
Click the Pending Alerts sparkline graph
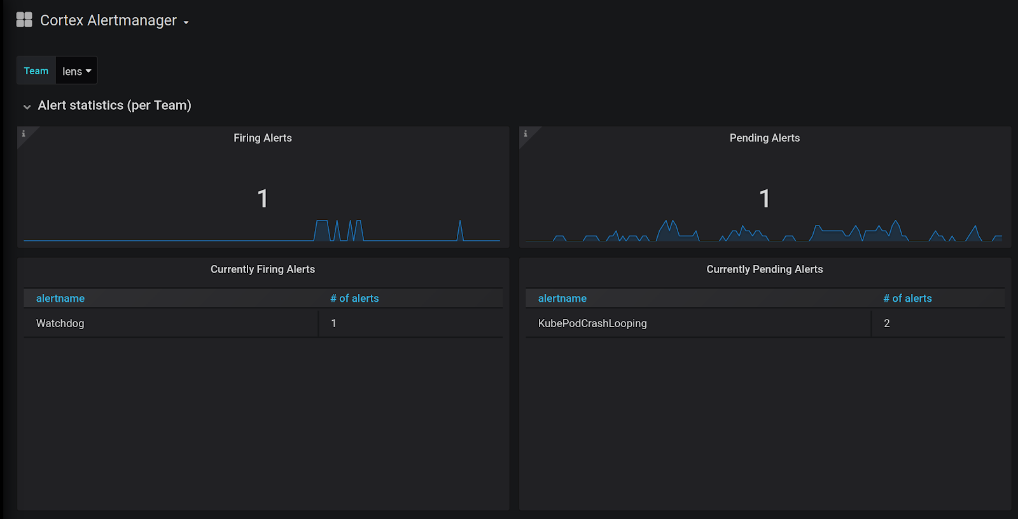[x=764, y=232]
